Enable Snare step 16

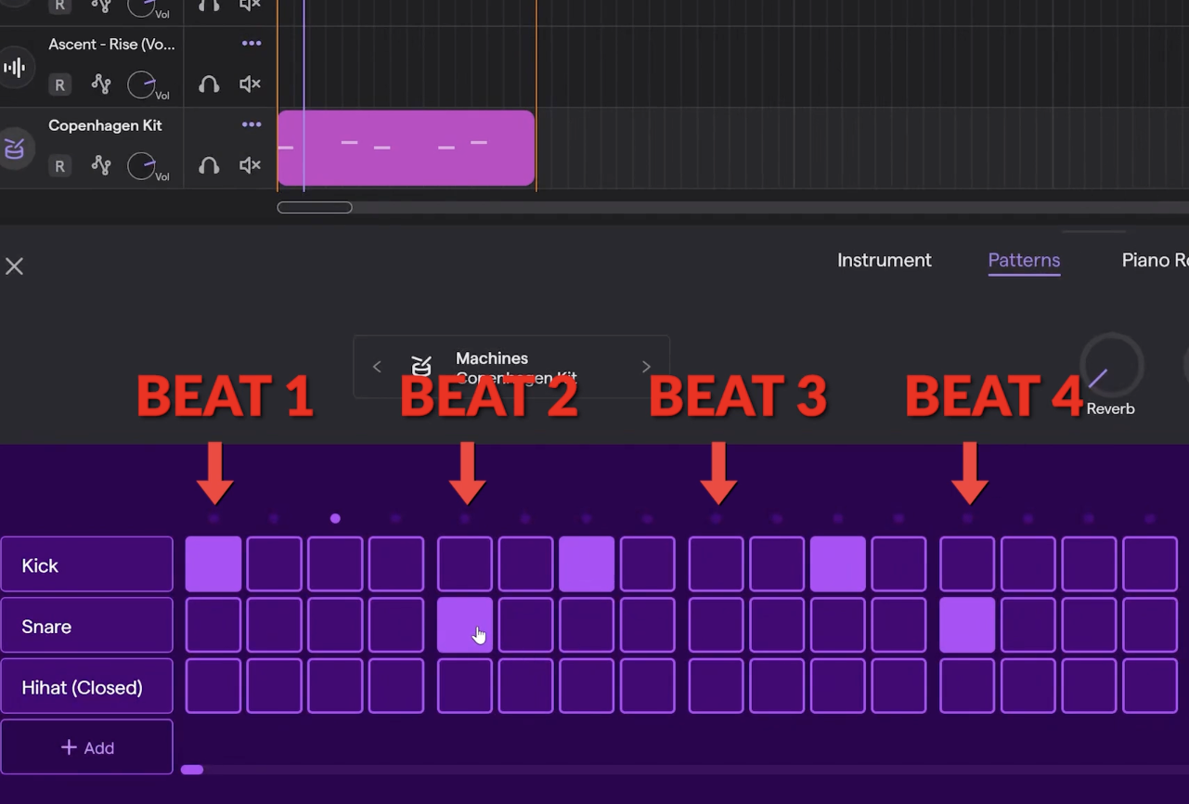pyautogui.click(x=1150, y=625)
